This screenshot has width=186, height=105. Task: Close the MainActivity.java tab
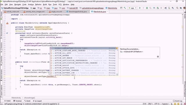[x=108, y=12]
